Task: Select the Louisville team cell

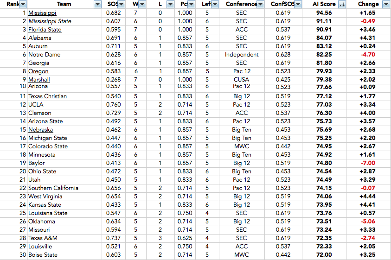Action: click(x=64, y=247)
